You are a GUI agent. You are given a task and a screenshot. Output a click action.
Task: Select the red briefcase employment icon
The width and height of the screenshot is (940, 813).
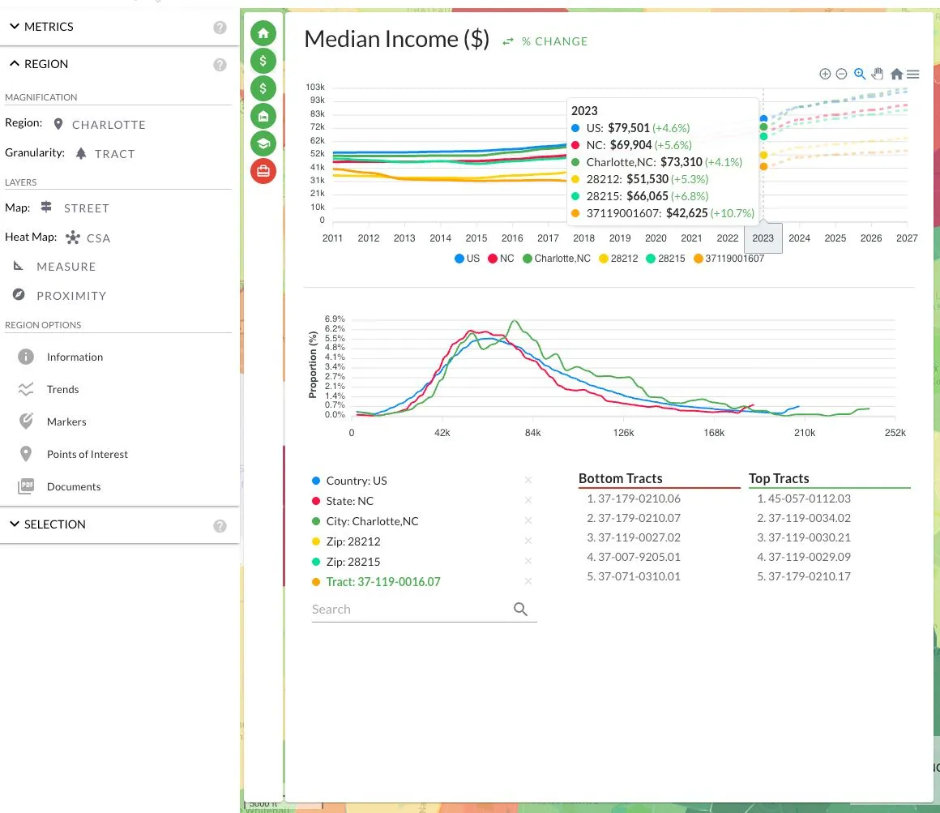pyautogui.click(x=263, y=171)
